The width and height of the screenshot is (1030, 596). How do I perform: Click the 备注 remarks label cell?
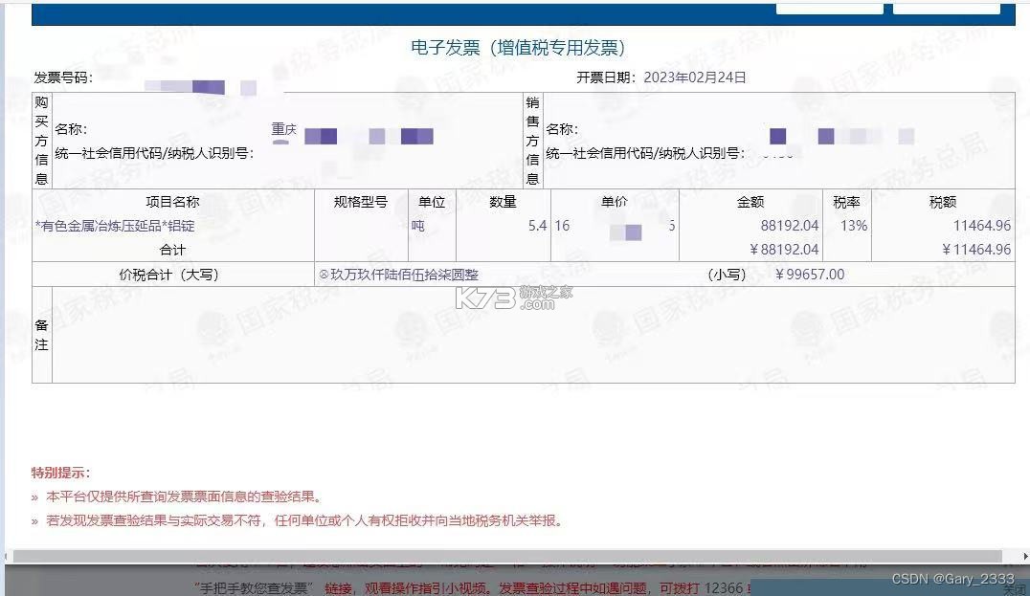[x=41, y=335]
